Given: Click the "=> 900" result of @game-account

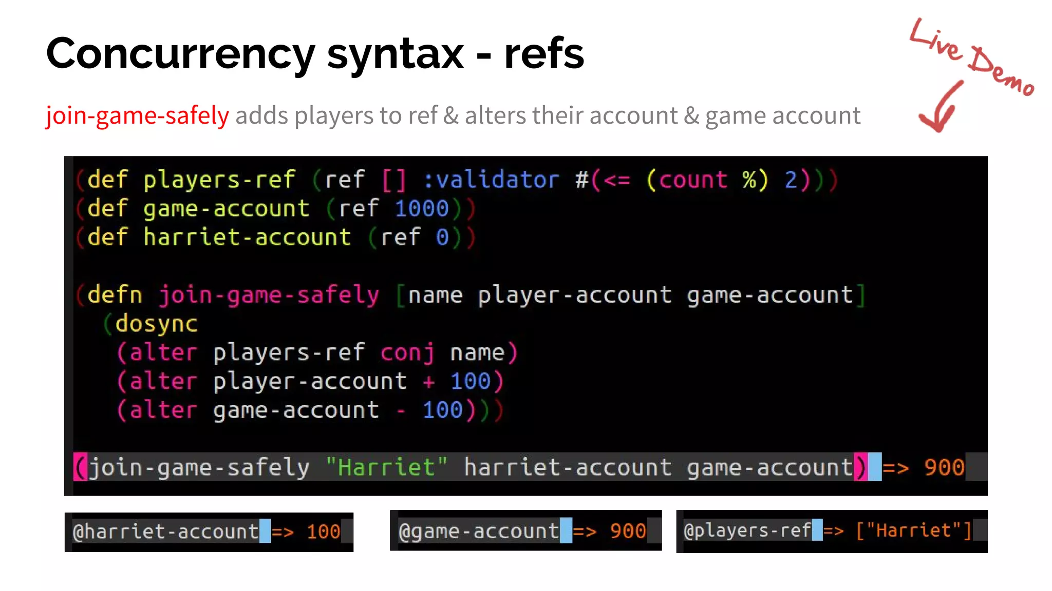Looking at the screenshot, I should (x=610, y=531).
